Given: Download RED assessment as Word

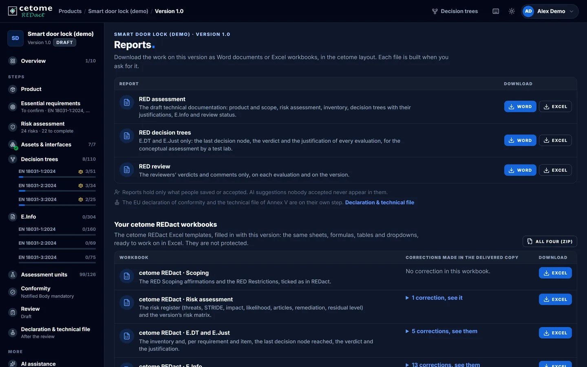Looking at the screenshot, I should [520, 106].
